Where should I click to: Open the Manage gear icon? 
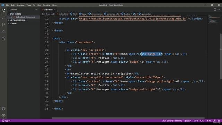(3, 116)
